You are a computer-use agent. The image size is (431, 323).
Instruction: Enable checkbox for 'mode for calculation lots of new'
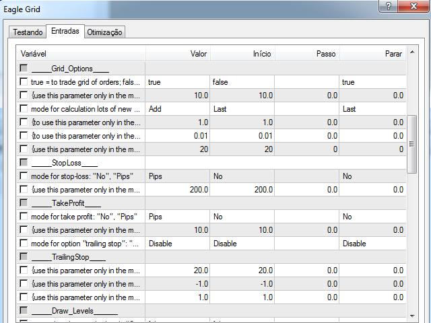click(24, 108)
